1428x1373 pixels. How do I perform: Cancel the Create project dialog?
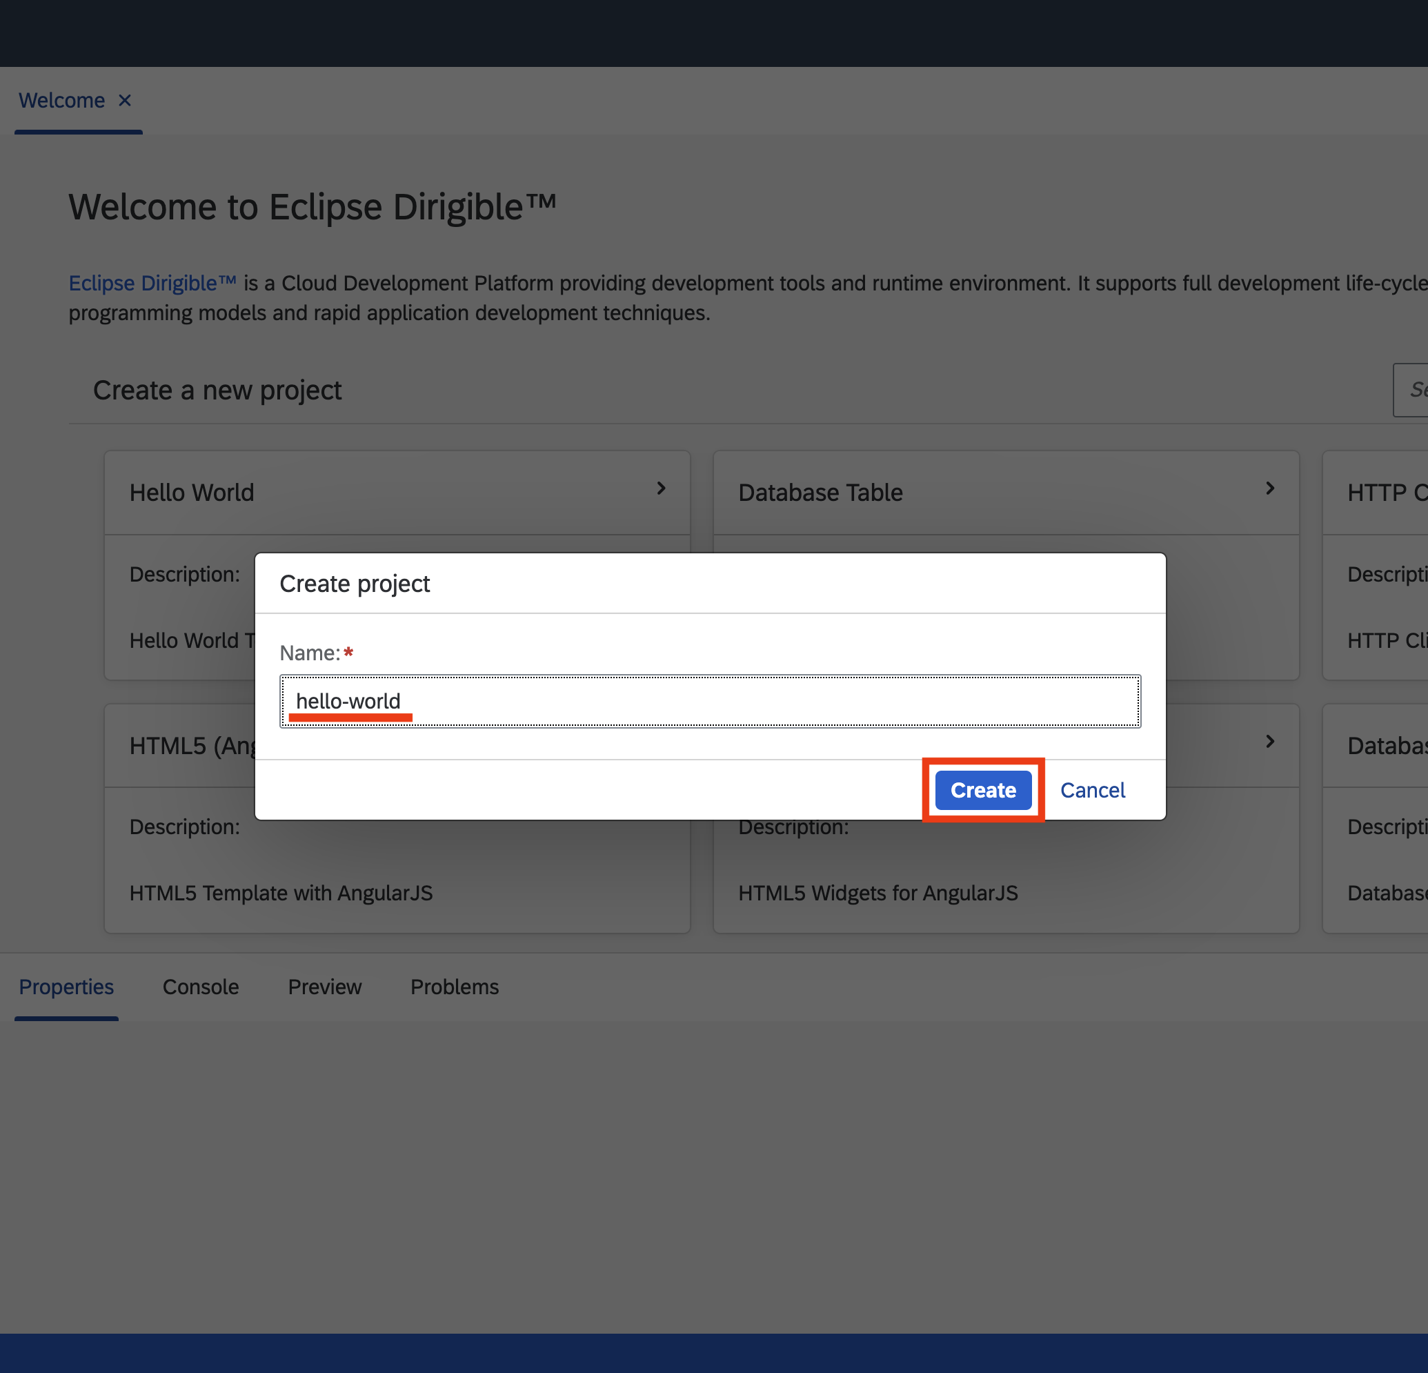pyautogui.click(x=1092, y=790)
